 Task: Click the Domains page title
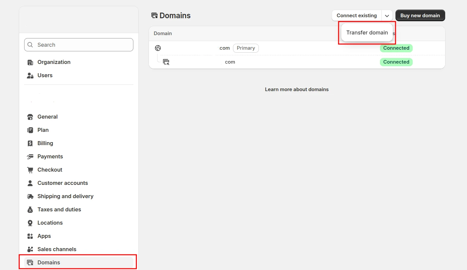[175, 16]
